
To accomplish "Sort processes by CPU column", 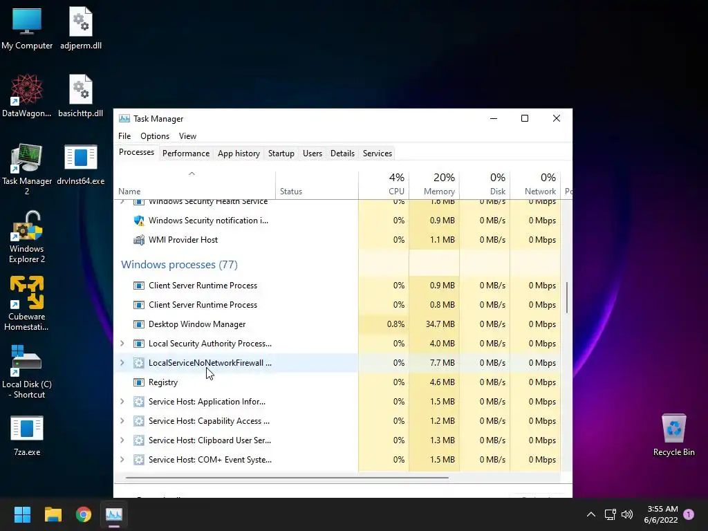I will pos(384,185).
